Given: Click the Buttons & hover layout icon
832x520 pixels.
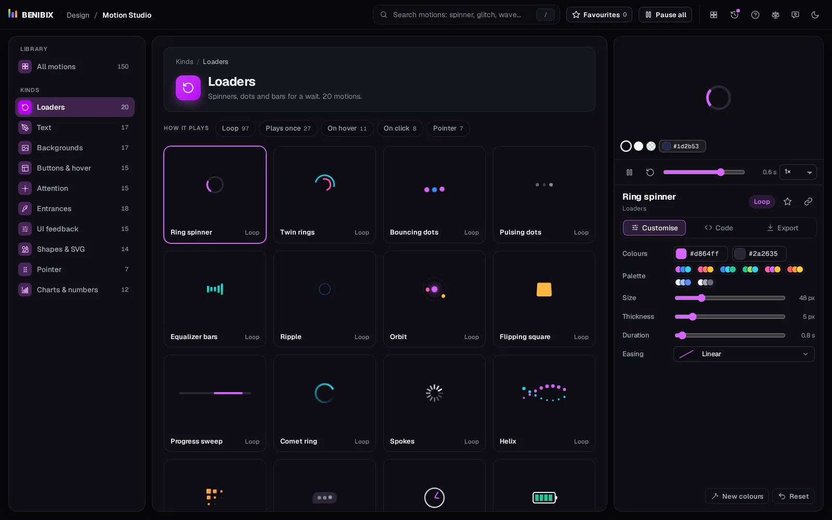Looking at the screenshot, I should pyautogui.click(x=25, y=168).
